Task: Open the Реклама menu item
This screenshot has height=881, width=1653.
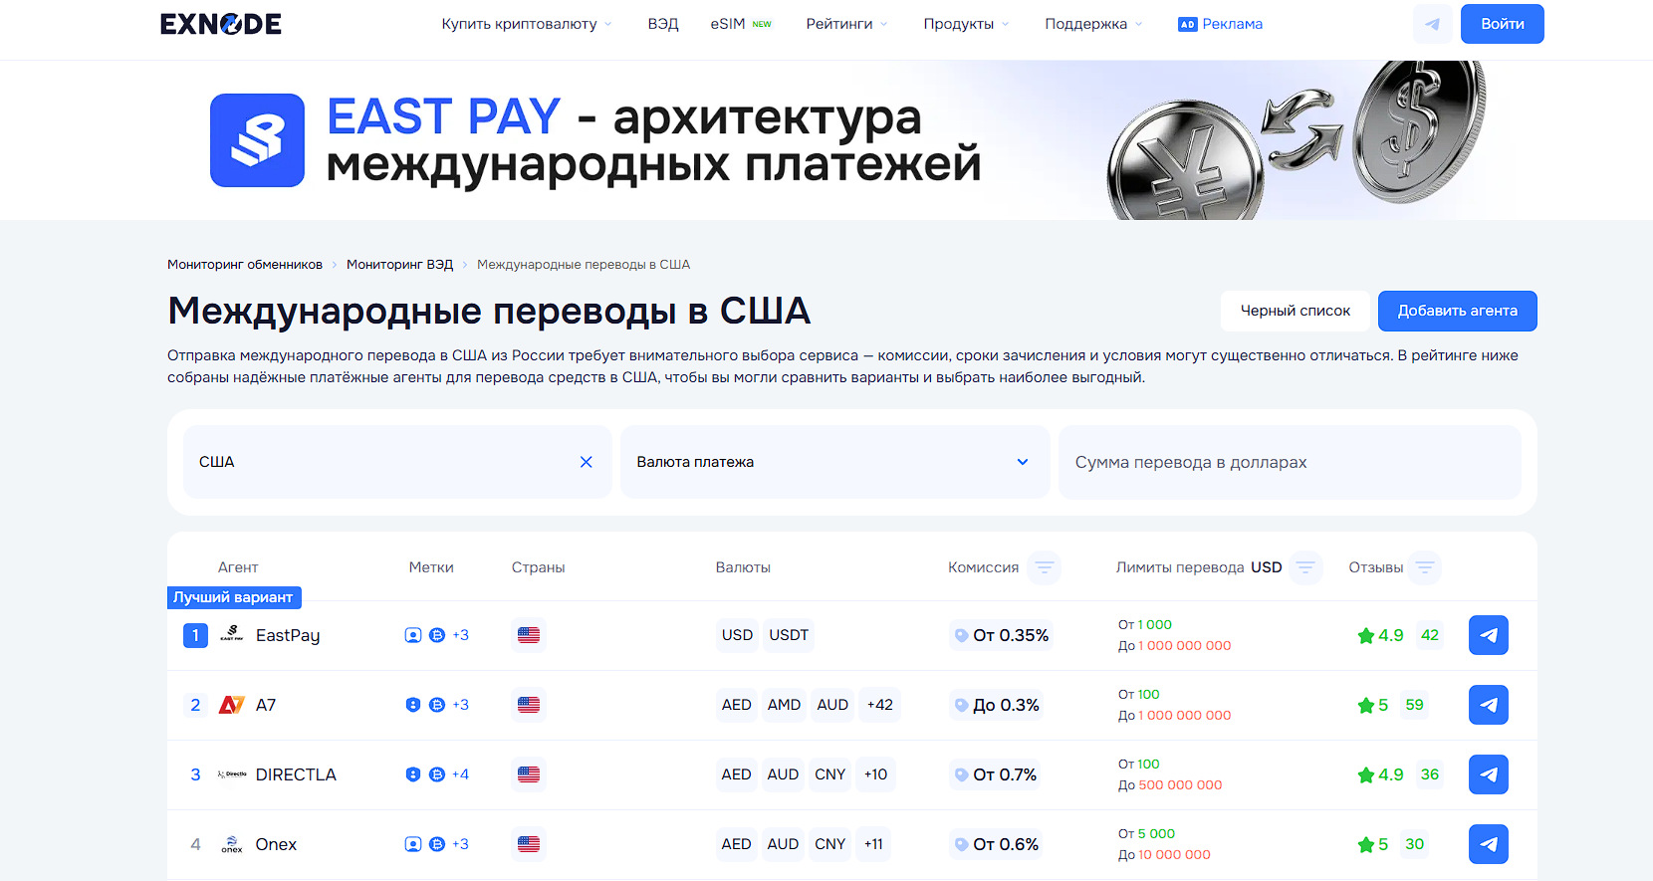Action: pos(1220,24)
